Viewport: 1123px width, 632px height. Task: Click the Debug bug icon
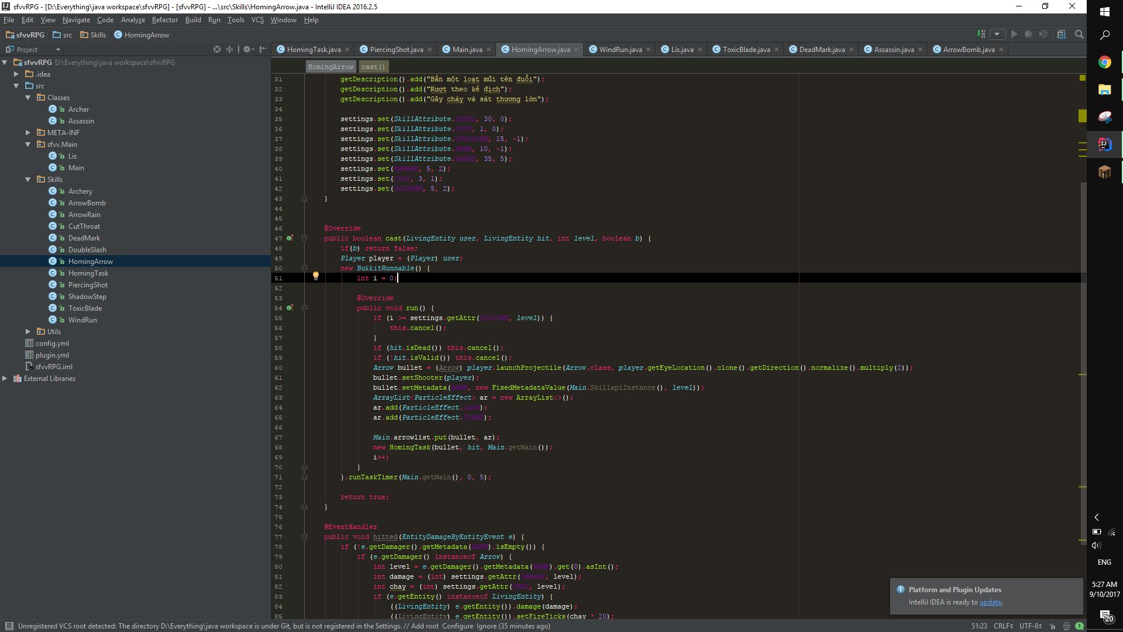tap(1028, 35)
